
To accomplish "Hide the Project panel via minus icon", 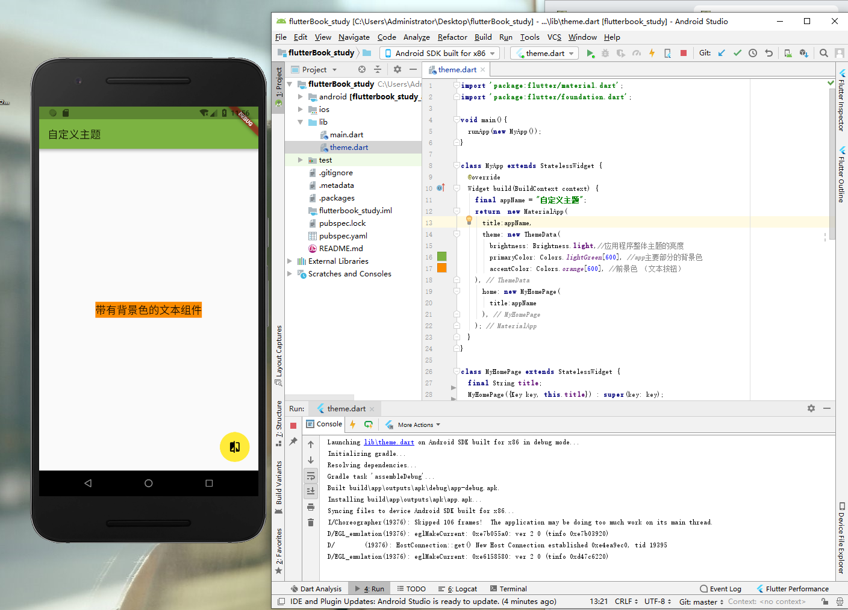I will coord(413,69).
